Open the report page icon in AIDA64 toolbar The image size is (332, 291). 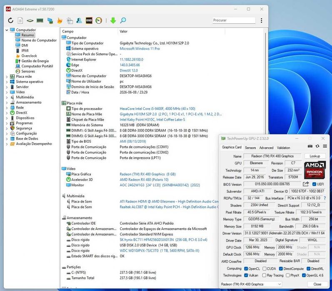click(20, 20)
